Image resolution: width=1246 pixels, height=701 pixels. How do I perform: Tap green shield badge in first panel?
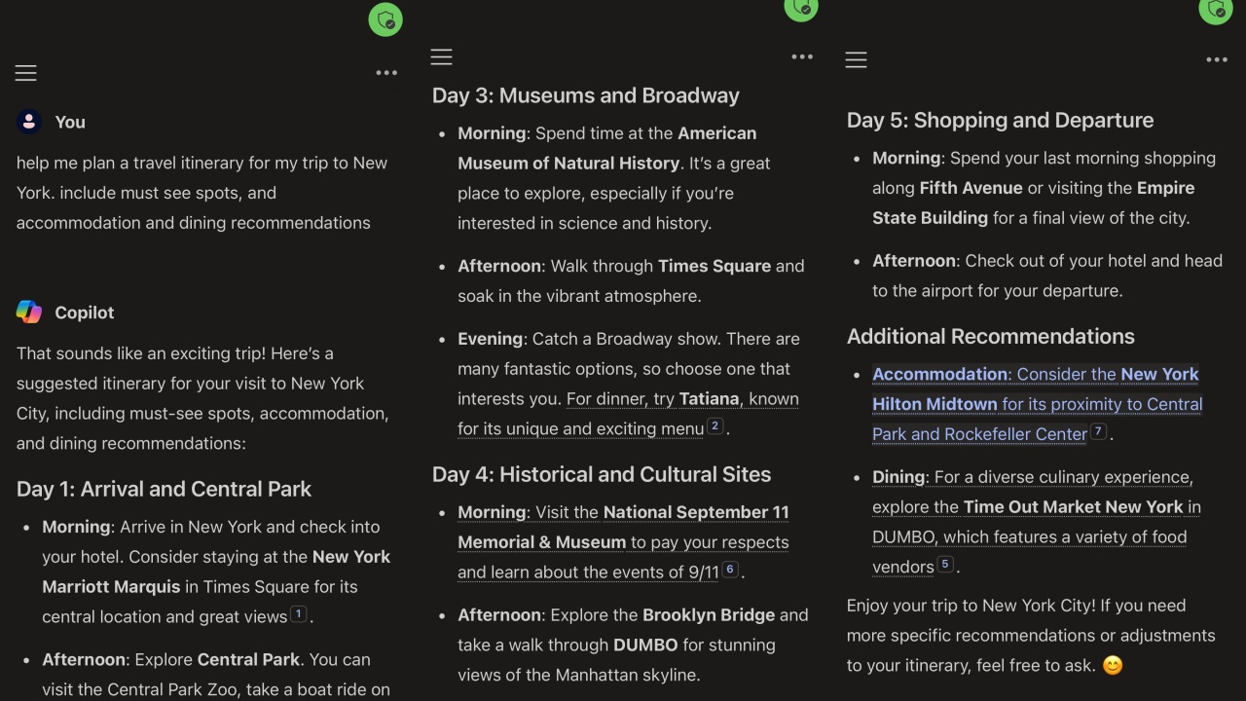(385, 19)
